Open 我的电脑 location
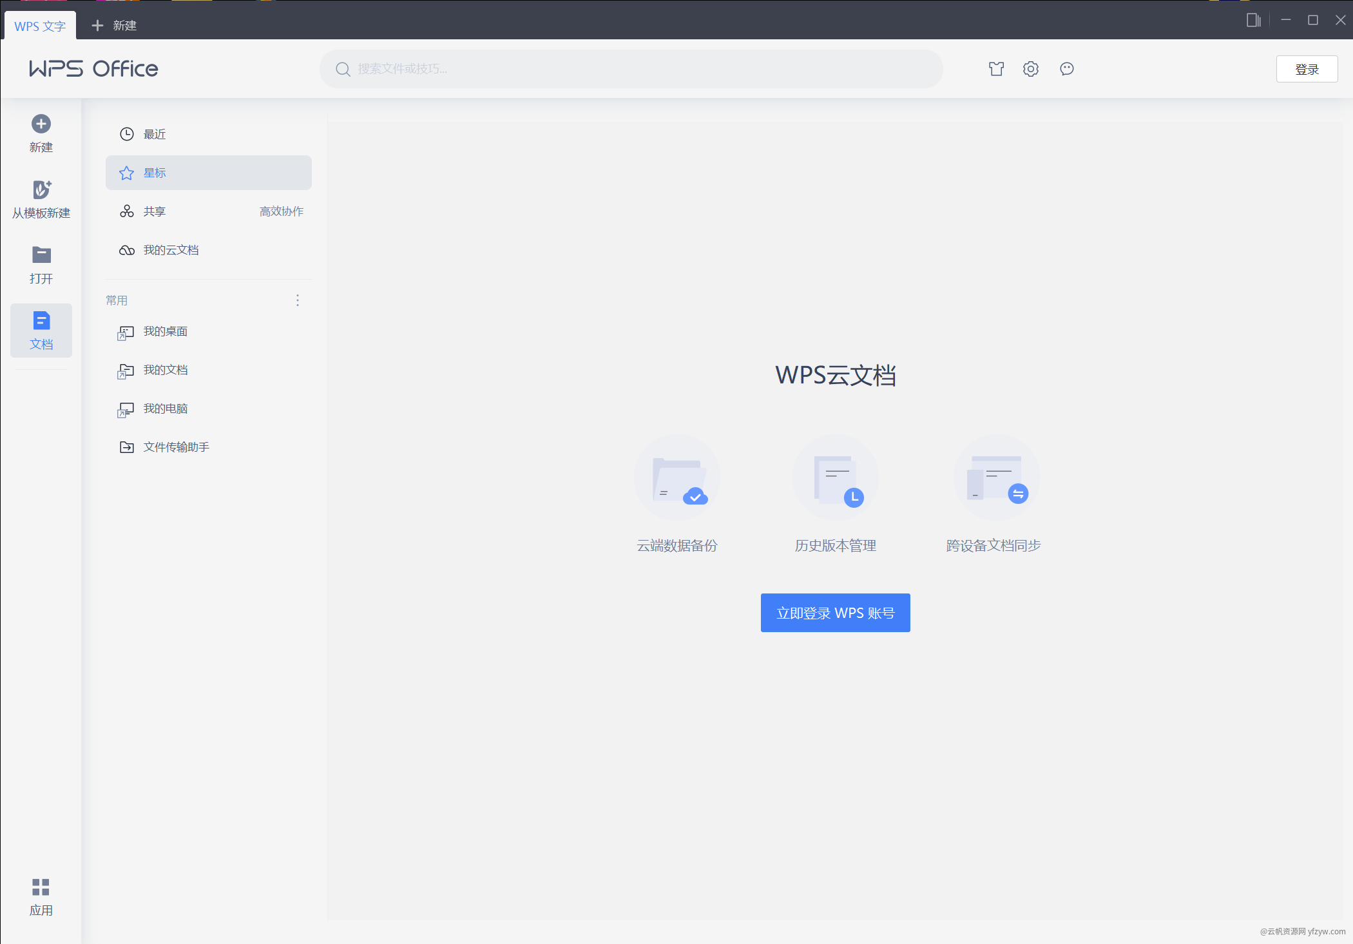Viewport: 1353px width, 944px height. click(209, 409)
